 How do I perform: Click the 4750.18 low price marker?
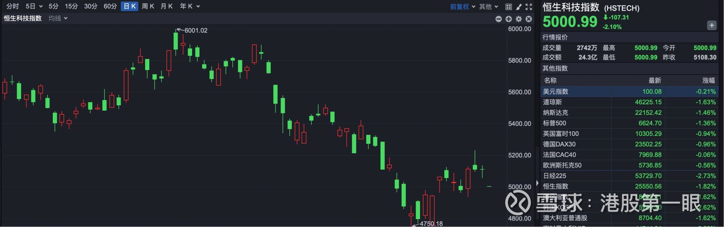[x=431, y=224]
